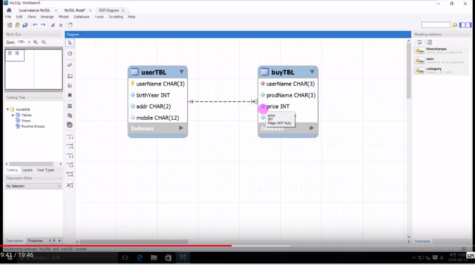Open the zoom percentage dropdown
Viewport: 475px width, 265px height.
click(29, 42)
